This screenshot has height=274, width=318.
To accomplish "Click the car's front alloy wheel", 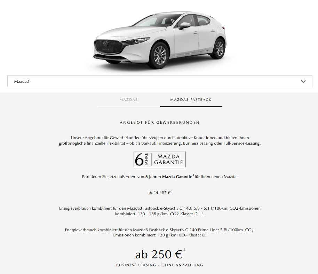I will [160, 55].
